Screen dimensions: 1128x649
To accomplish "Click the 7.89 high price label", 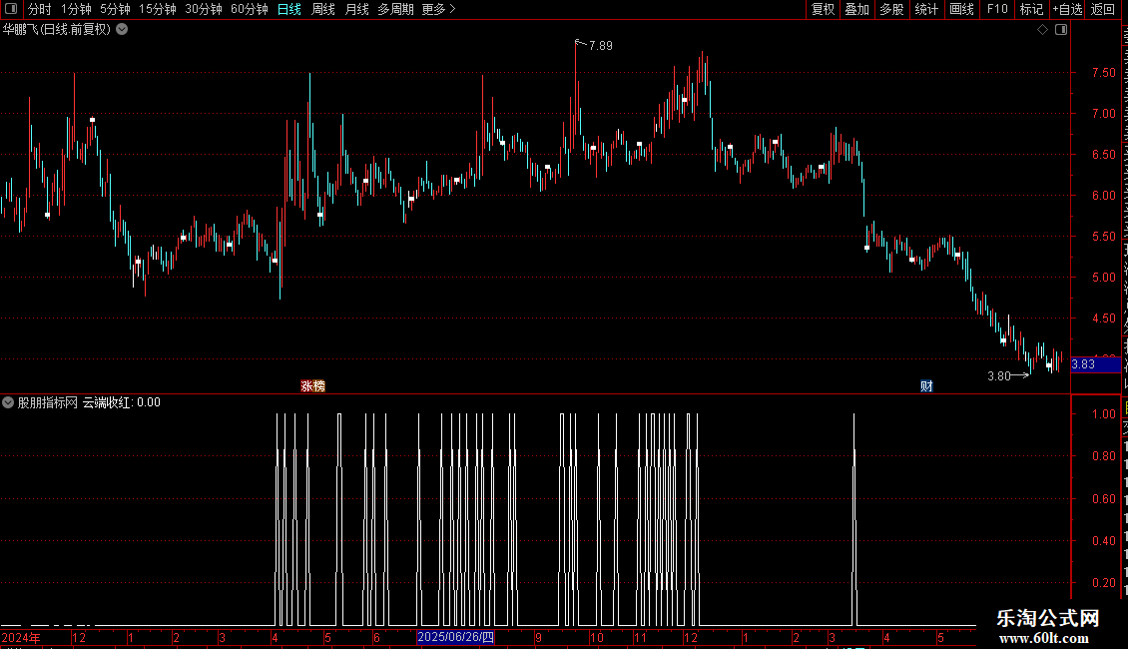I will click(601, 45).
